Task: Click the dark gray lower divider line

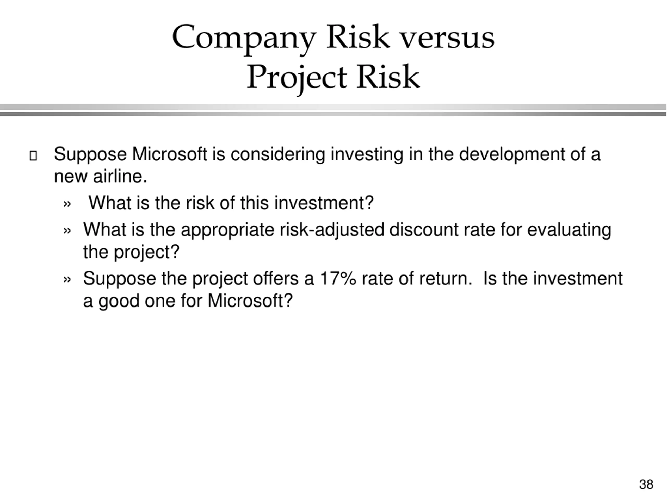Action: 333,114
